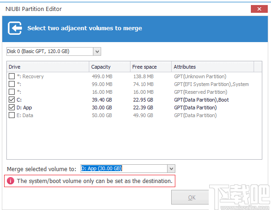Click the merge arrow icon in header

coord(15,28)
